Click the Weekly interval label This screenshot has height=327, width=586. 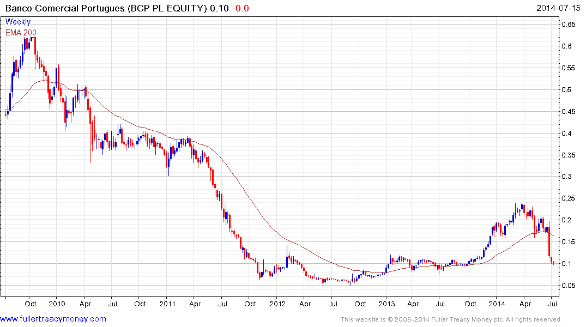pos(18,22)
